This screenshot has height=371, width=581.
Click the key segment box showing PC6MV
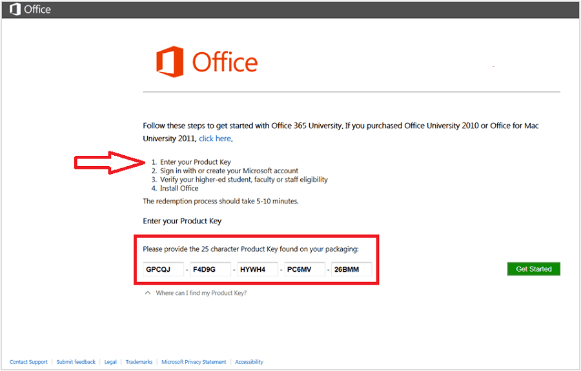303,269
